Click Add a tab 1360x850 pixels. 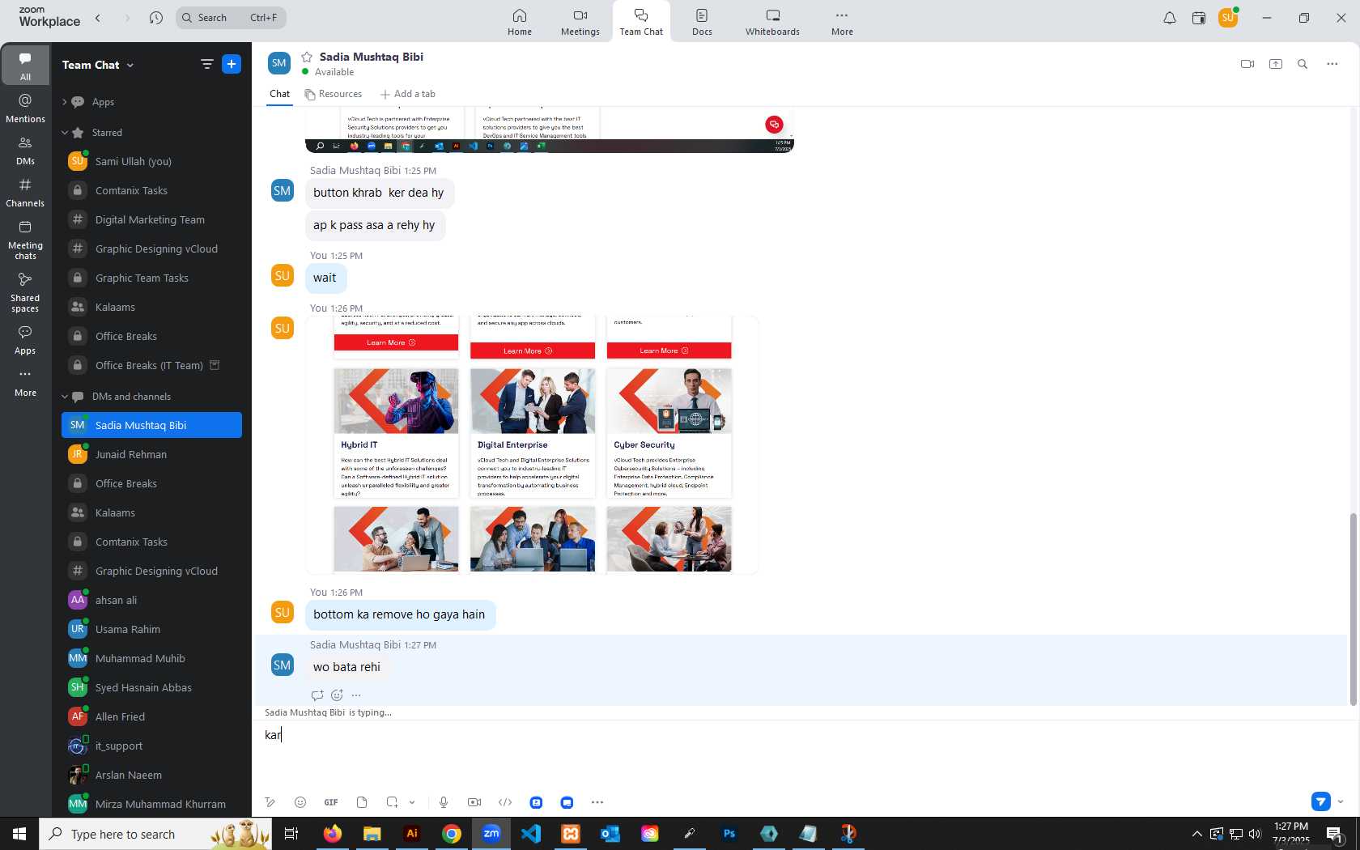click(x=408, y=94)
